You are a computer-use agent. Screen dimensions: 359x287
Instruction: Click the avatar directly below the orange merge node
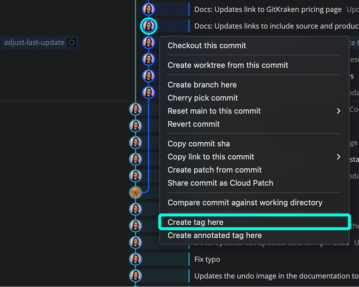(x=135, y=209)
